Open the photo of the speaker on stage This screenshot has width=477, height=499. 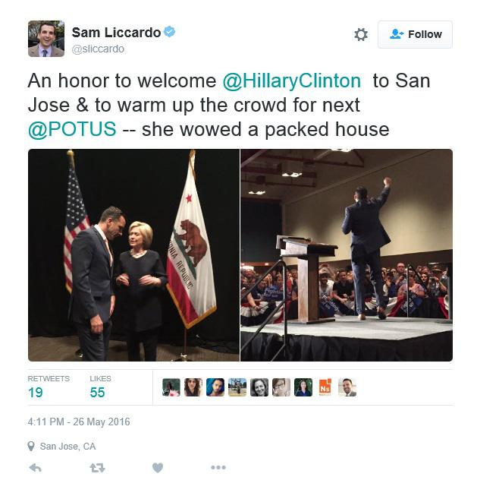[347, 255]
